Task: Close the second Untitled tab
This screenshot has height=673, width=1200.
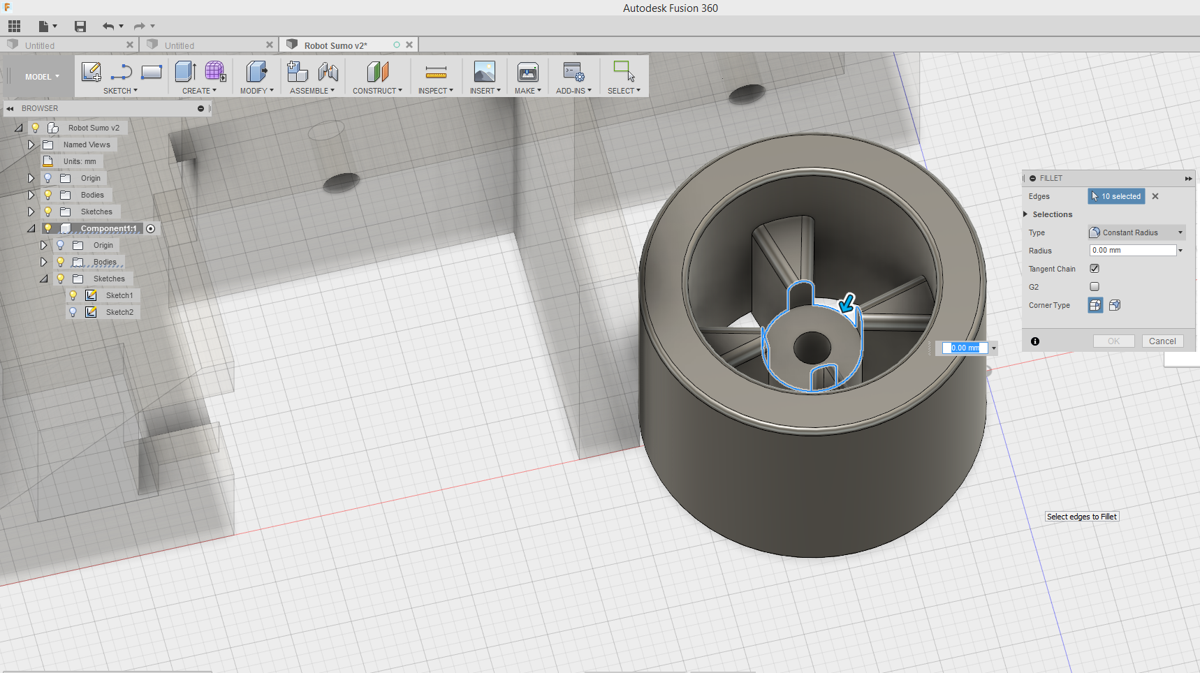Action: 270,45
